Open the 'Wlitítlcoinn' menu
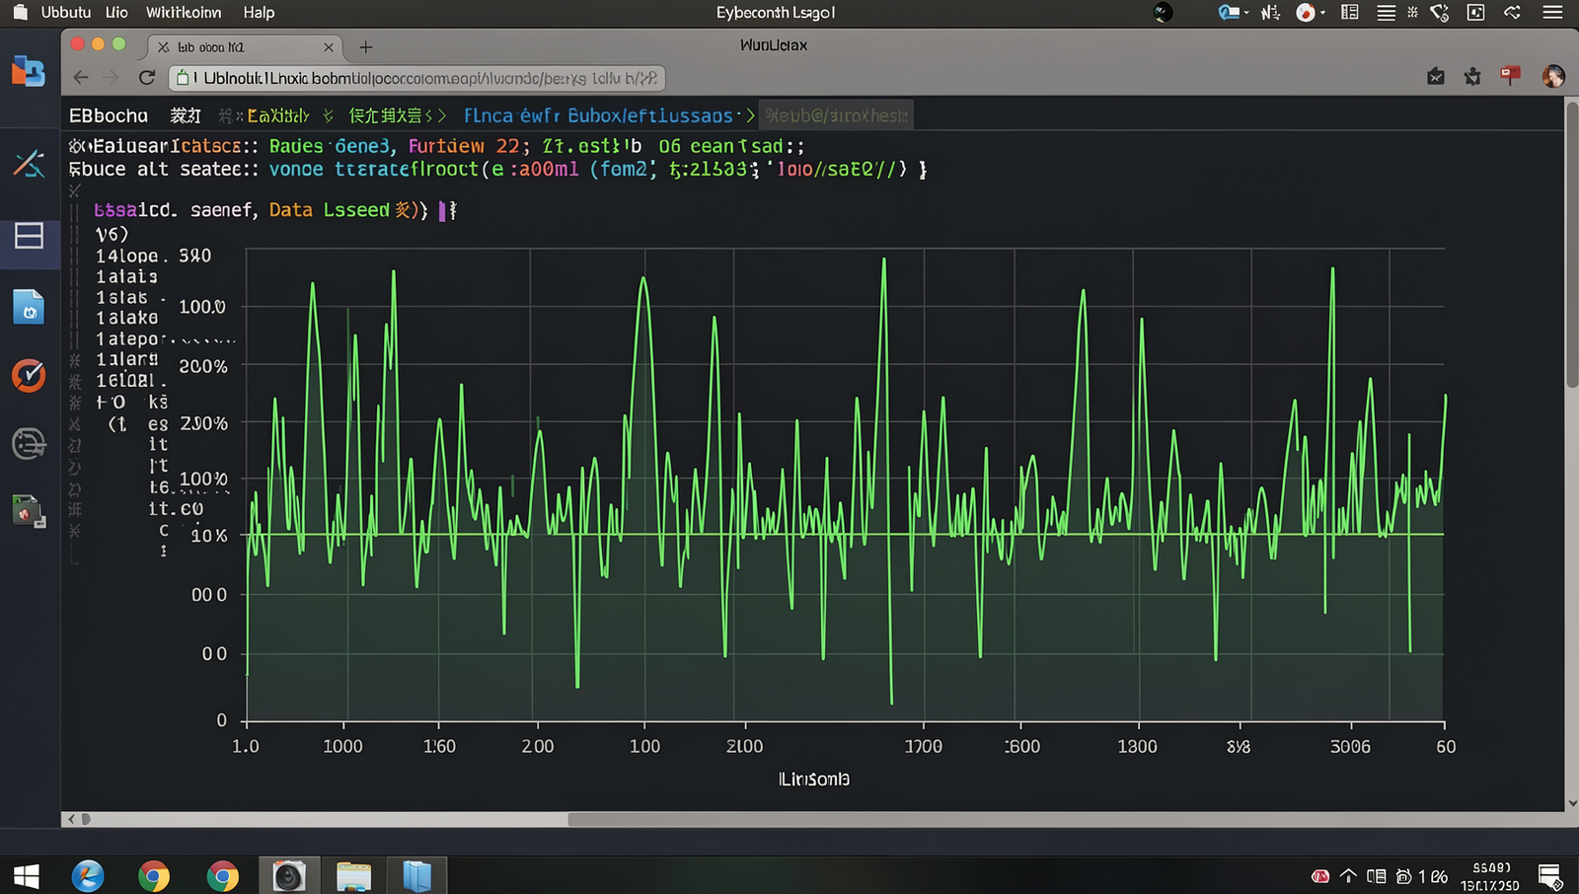Screen dimensions: 1579x894 [x=184, y=12]
